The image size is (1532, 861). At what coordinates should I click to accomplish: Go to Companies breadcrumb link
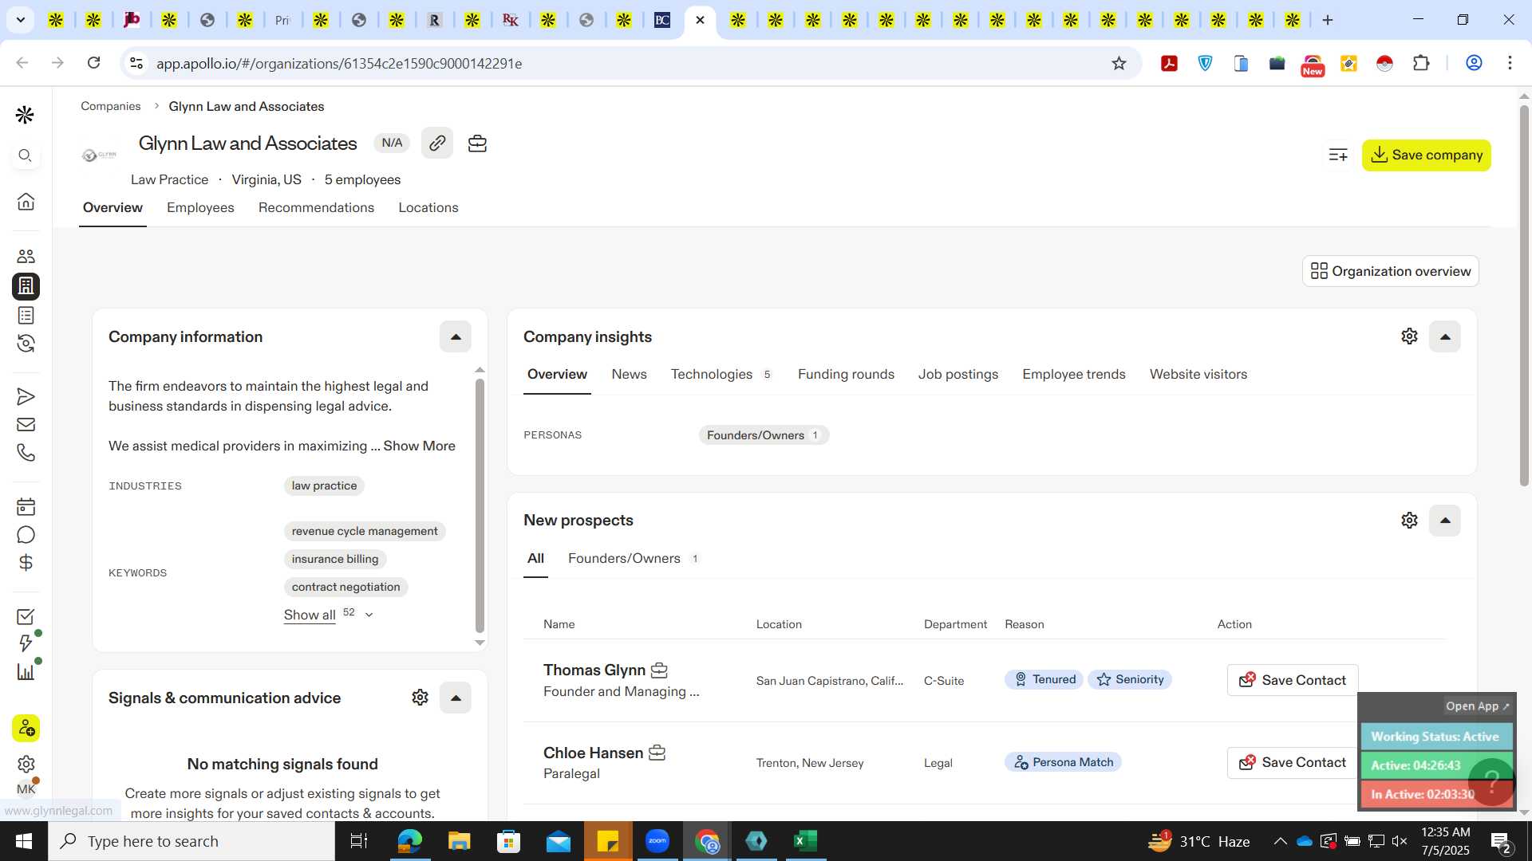tap(110, 106)
